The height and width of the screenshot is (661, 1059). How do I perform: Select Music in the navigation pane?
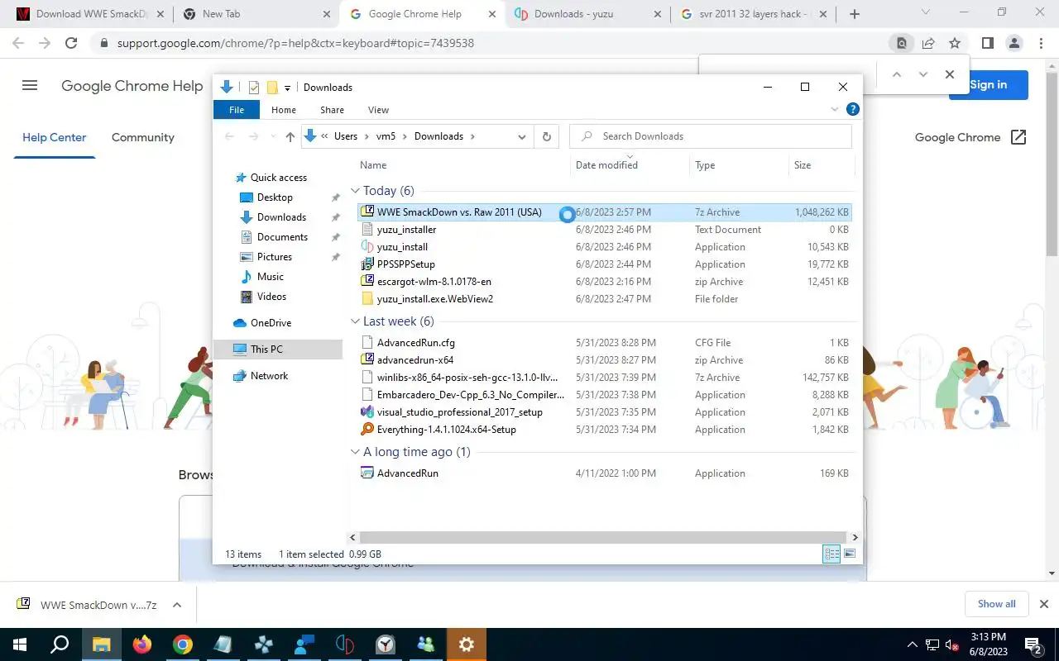(x=270, y=277)
